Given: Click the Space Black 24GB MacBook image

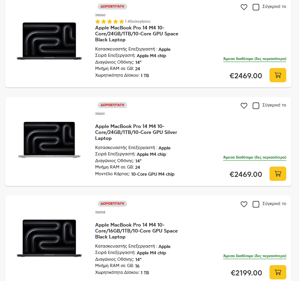Looking at the screenshot, I should [x=49, y=41].
